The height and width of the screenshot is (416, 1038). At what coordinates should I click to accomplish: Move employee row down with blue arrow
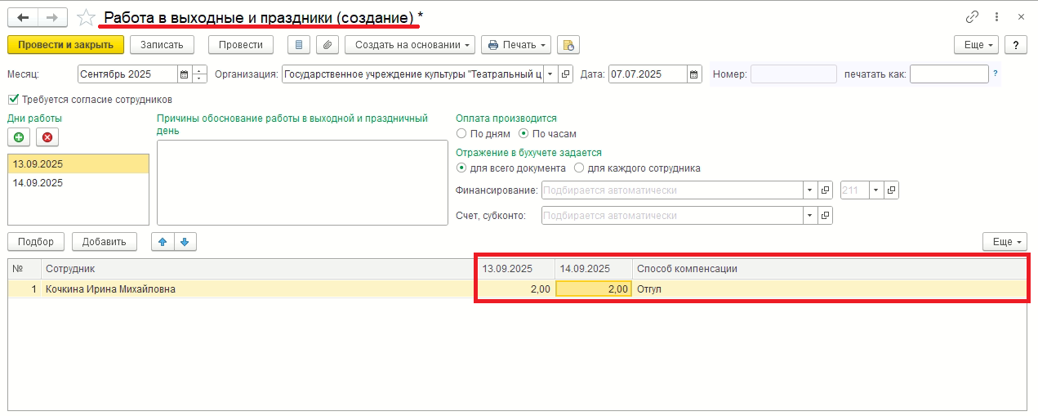coord(185,242)
